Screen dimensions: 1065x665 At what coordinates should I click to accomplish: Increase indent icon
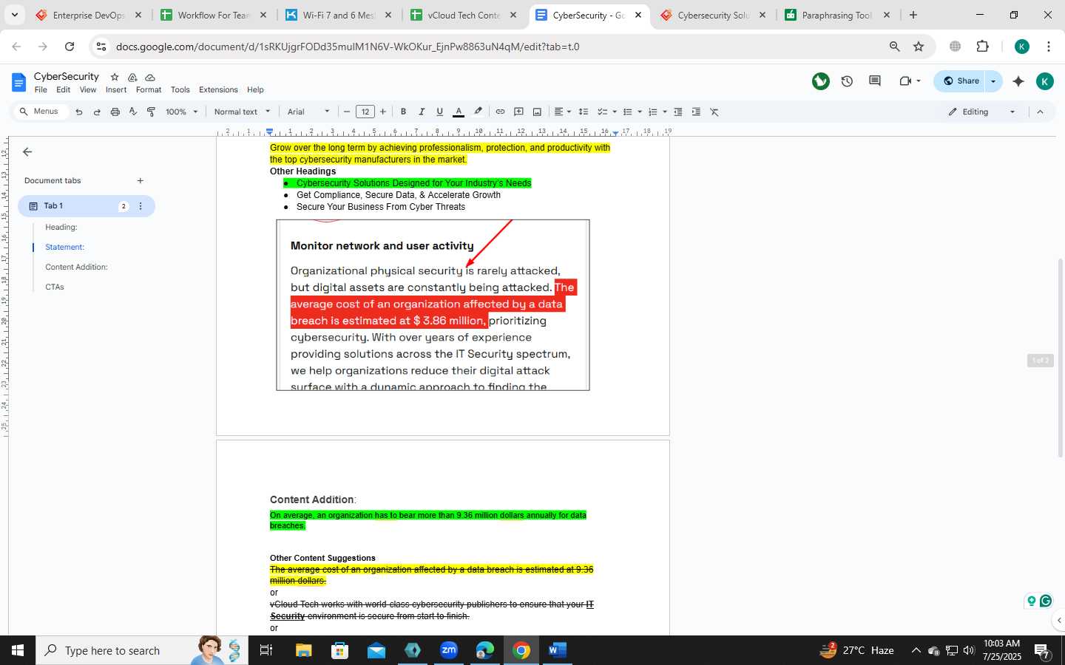tap(696, 112)
